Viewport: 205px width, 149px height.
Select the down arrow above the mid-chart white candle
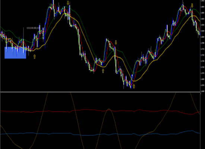tap(116, 42)
